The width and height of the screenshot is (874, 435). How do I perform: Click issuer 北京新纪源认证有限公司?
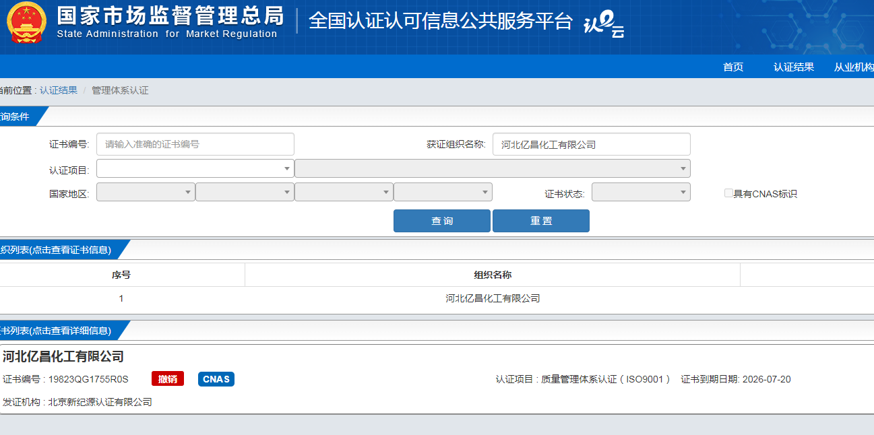[x=100, y=402]
